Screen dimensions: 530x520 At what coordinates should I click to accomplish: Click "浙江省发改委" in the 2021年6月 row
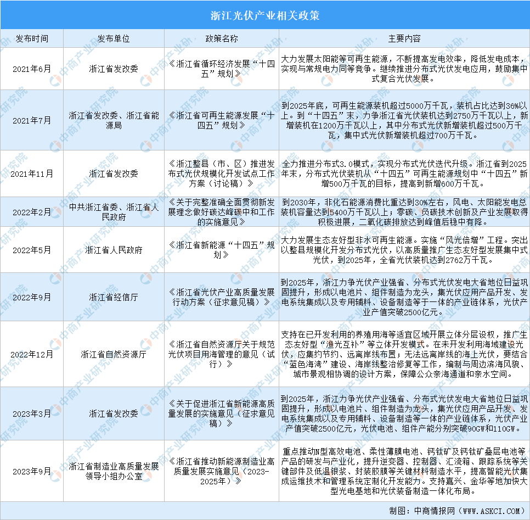(x=114, y=69)
